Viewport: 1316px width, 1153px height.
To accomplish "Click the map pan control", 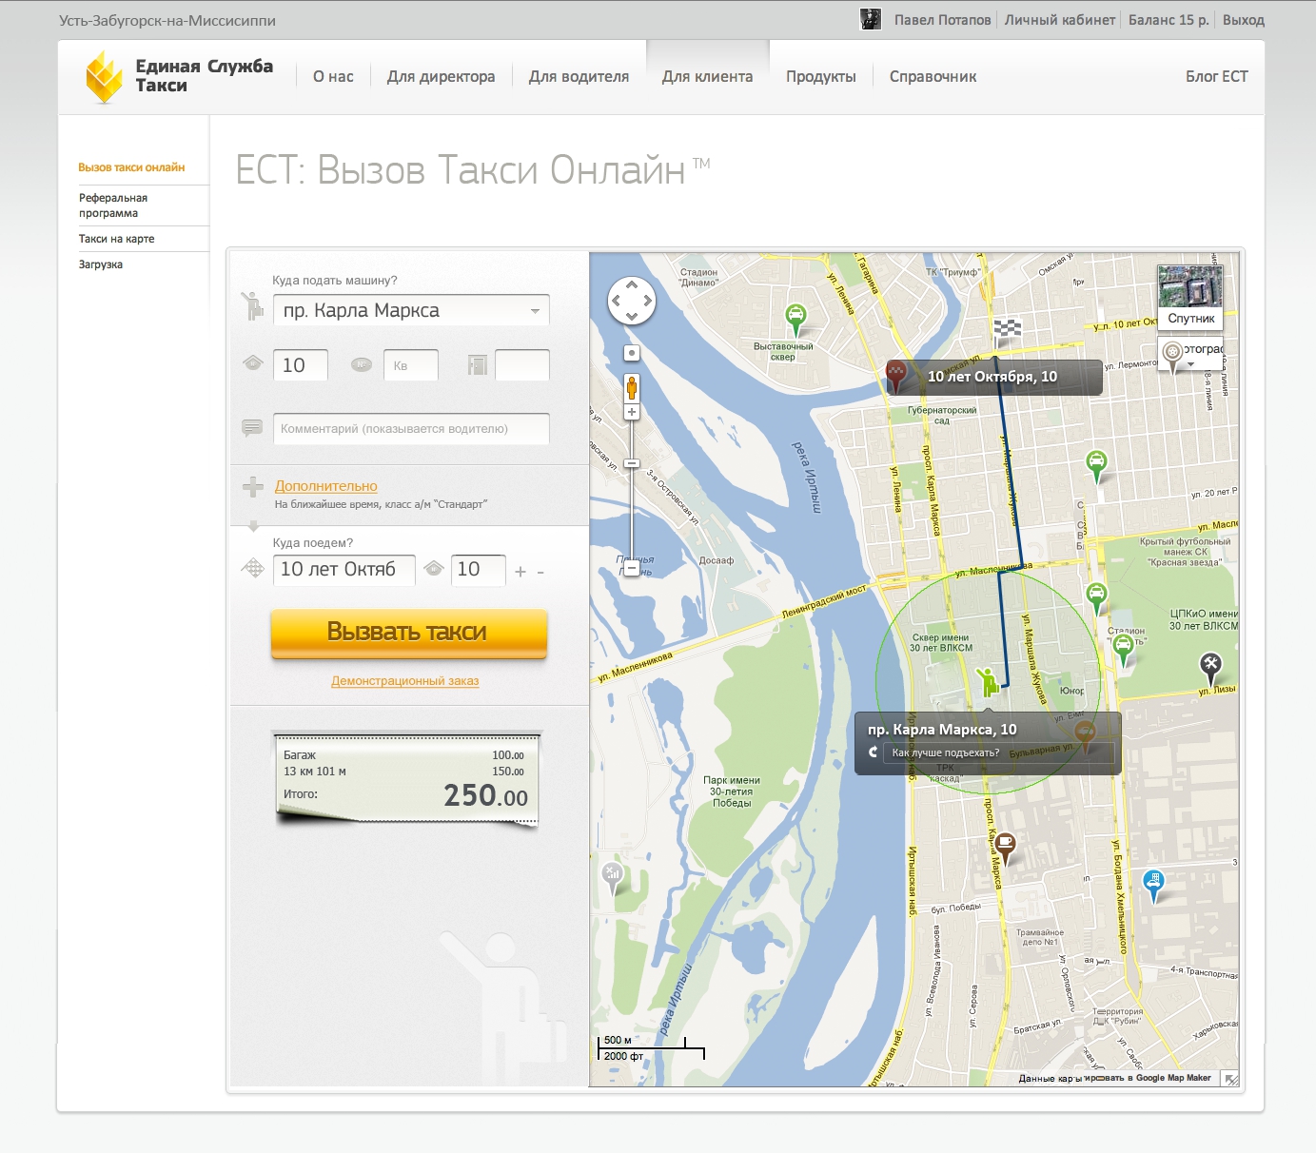I will point(632,301).
